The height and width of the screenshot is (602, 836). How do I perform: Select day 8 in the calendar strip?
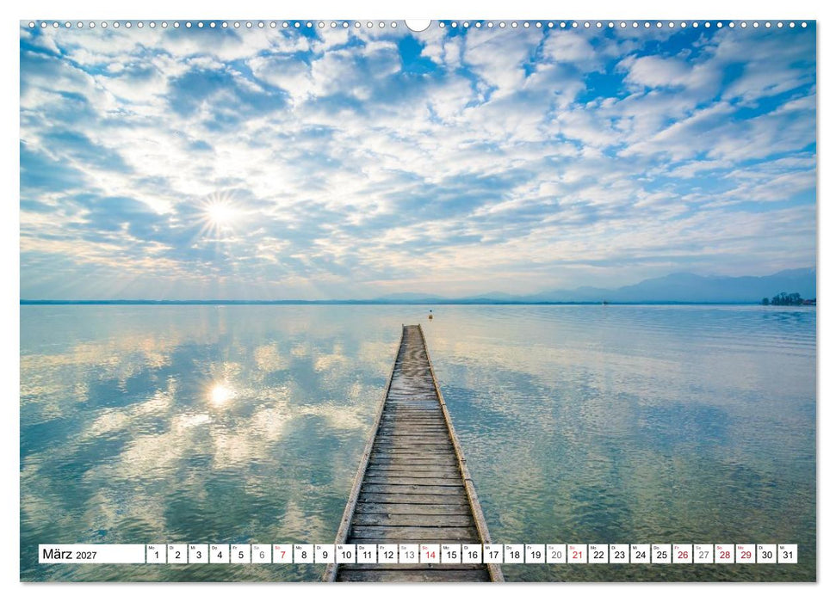click(x=303, y=554)
